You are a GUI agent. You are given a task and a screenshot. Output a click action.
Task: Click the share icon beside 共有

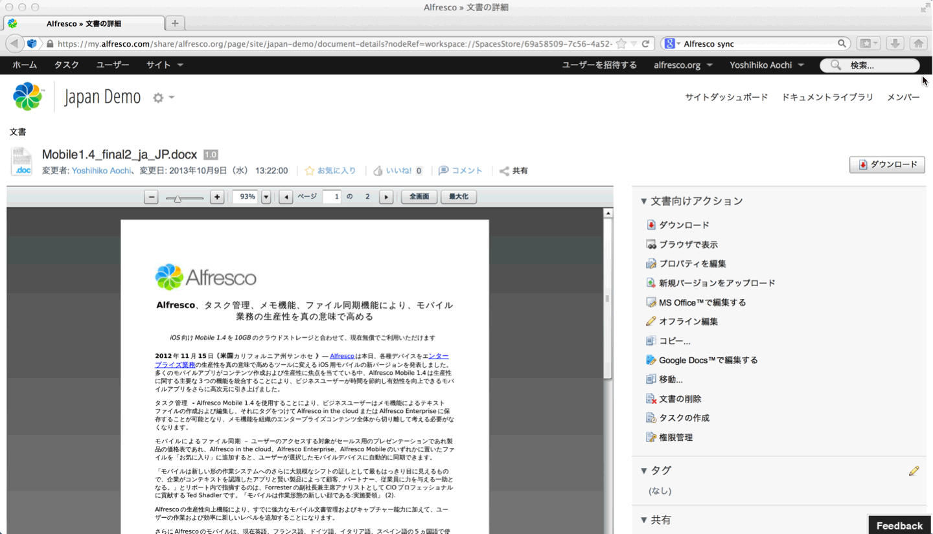tap(504, 171)
